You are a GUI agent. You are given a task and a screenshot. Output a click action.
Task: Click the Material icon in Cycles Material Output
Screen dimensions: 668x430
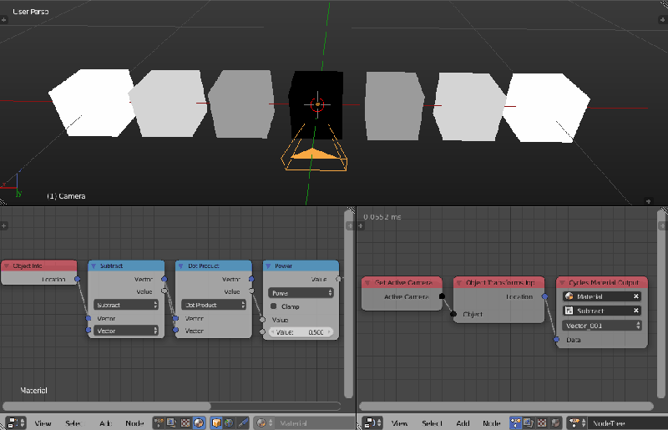pyautogui.click(x=569, y=296)
